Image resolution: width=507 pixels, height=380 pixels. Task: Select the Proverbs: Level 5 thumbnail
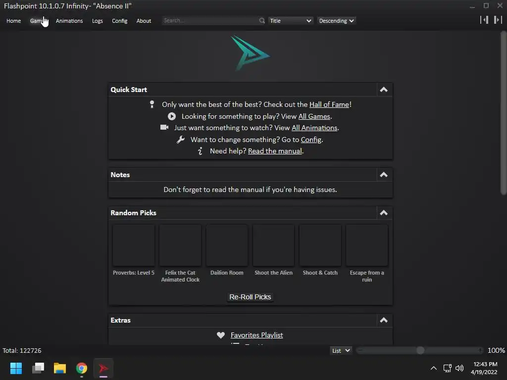(x=134, y=245)
